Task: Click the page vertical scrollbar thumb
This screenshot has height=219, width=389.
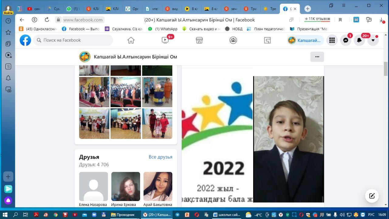Action: tap(386, 69)
